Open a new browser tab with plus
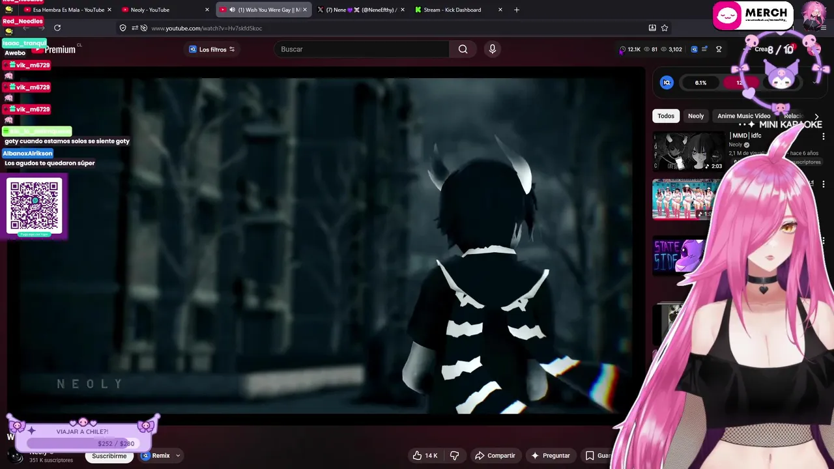This screenshot has width=834, height=469. click(517, 10)
